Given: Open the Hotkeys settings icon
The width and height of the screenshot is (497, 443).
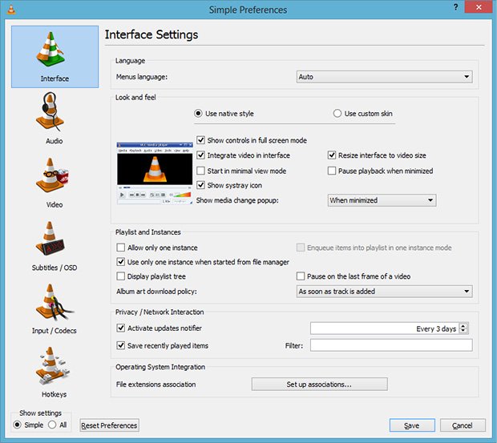Looking at the screenshot, I should point(52,366).
